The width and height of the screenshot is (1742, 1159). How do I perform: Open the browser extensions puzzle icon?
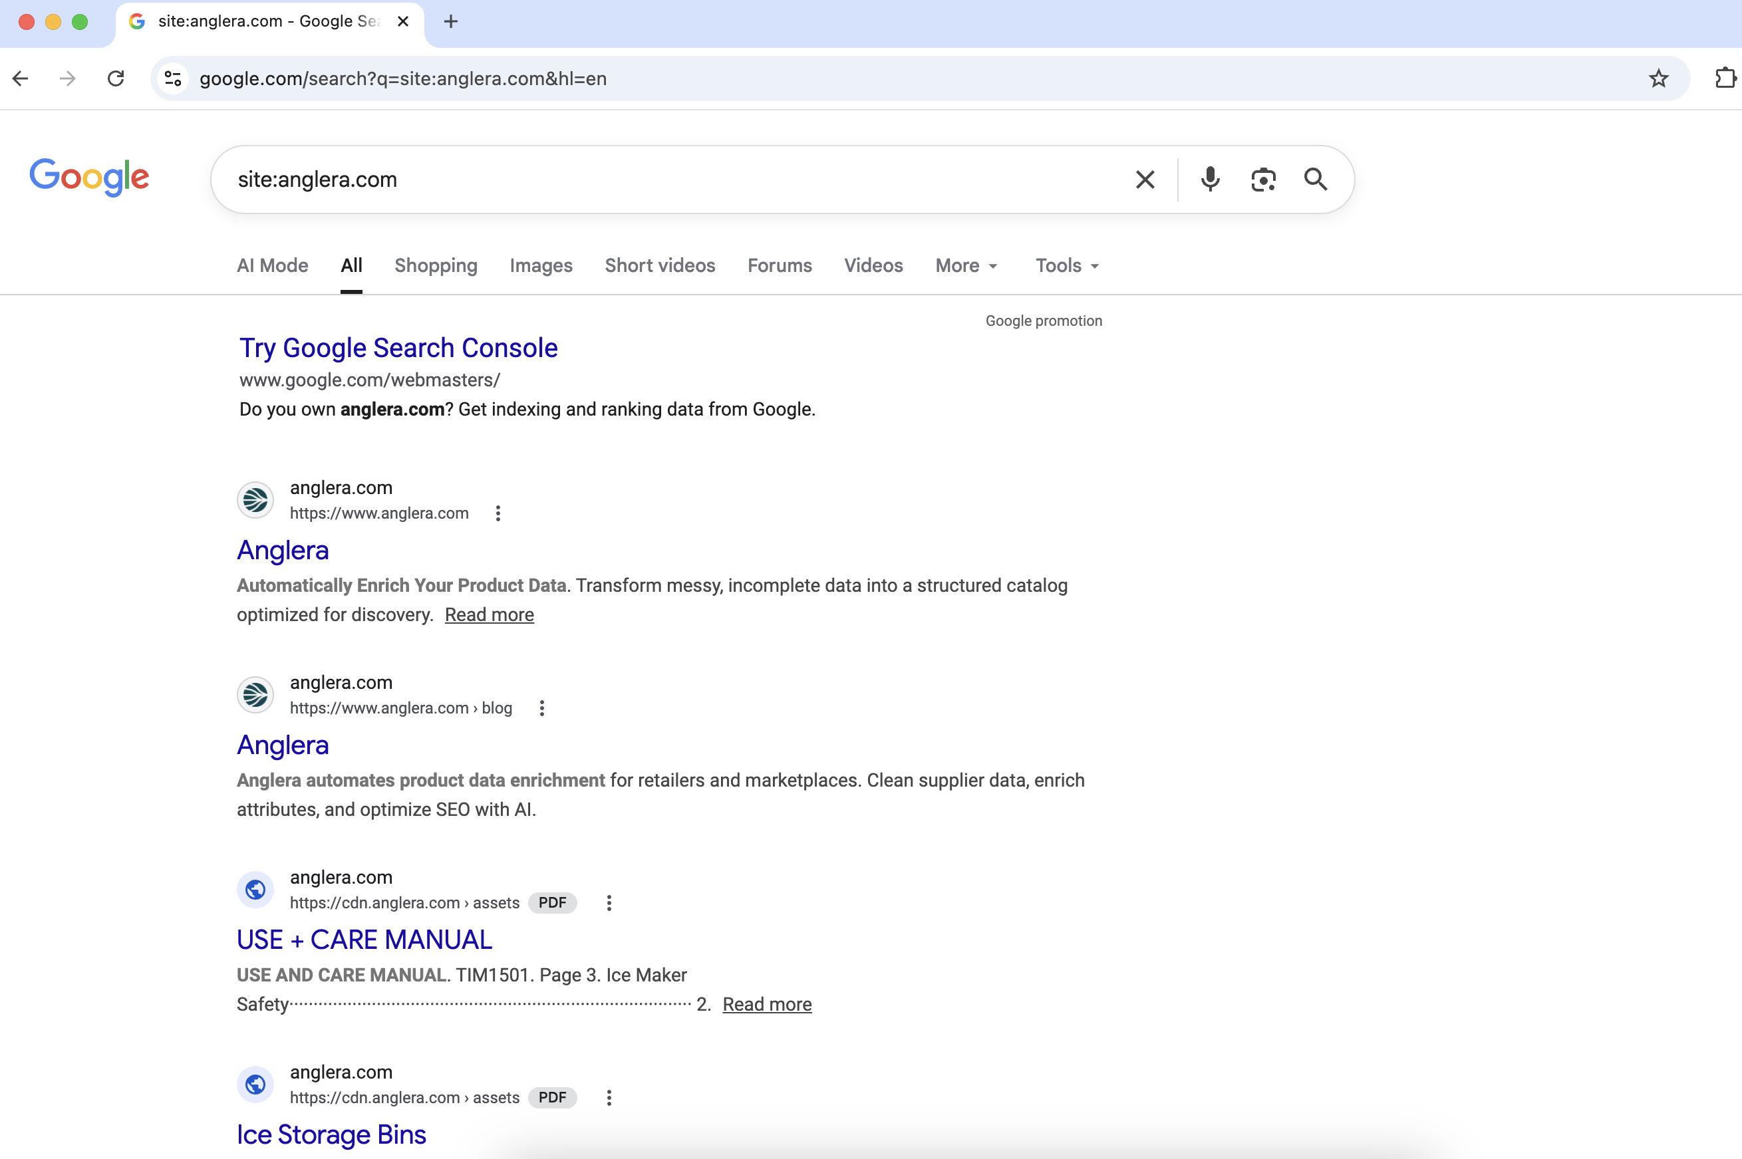[1727, 78]
